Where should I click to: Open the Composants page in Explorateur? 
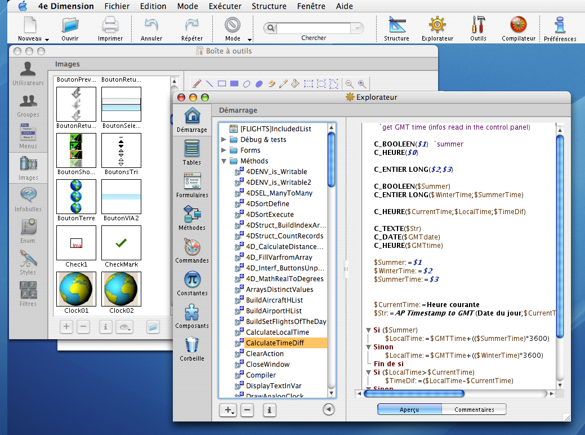click(x=192, y=316)
